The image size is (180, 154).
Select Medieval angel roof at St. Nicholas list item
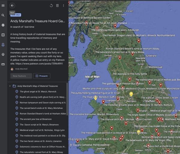pyautogui.click(x=42, y=130)
